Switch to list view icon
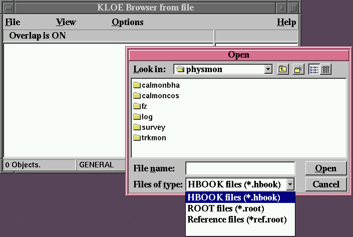The width and height of the screenshot is (353, 237). point(314,69)
